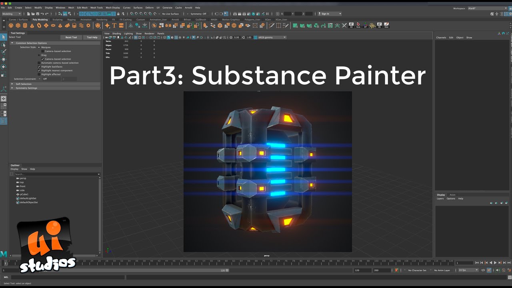Open the Arnold menu in menu bar
The height and width of the screenshot is (288, 512).
[x=188, y=8]
